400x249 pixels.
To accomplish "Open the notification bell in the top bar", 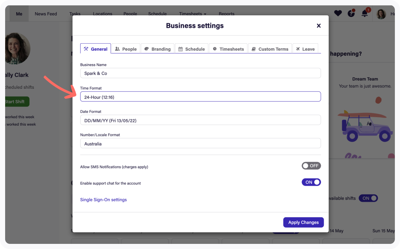I will pos(365,13).
